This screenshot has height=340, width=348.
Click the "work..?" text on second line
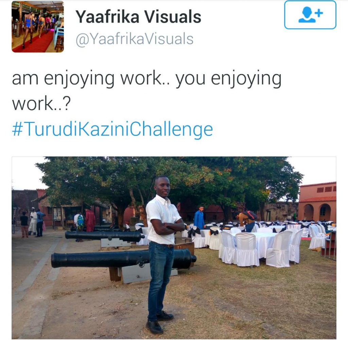(41, 104)
